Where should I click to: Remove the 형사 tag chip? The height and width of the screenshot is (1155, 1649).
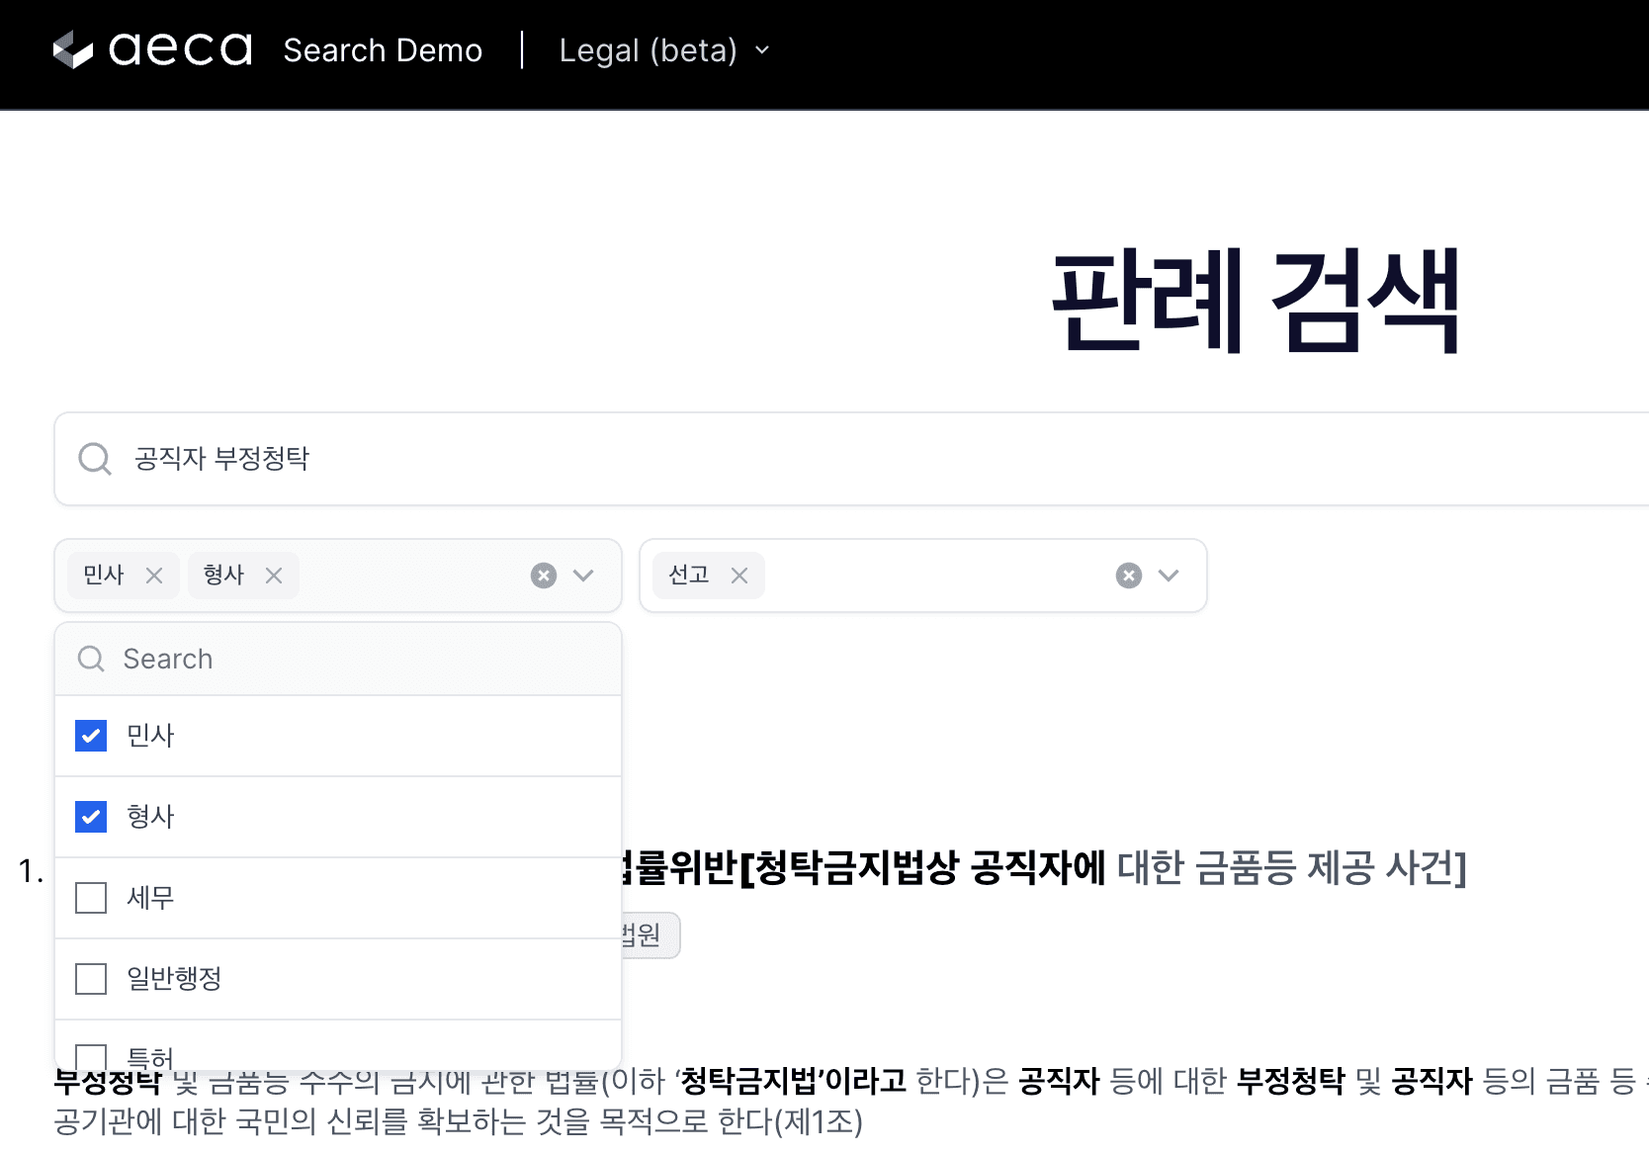(x=274, y=576)
